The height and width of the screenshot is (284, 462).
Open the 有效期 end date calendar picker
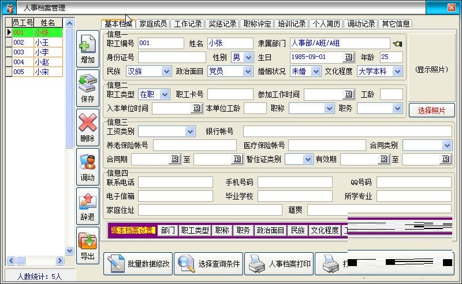[446, 160]
